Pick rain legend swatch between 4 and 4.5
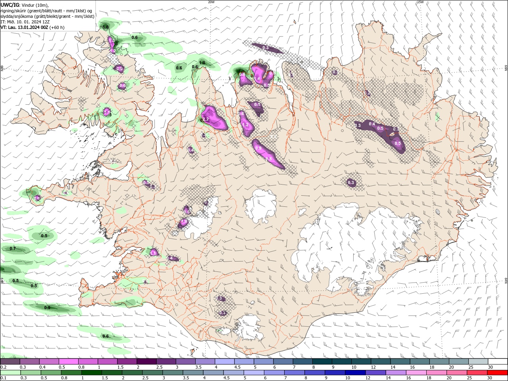Viewport: 508px width, 381px height. tap(213, 373)
